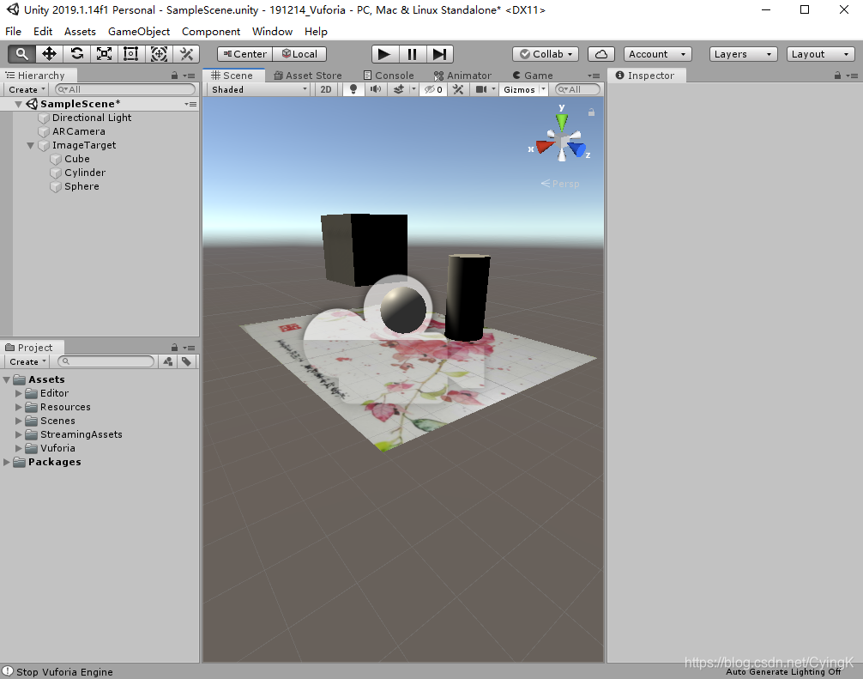863x679 pixels.
Task: Toggle handle rotation Local button
Action: click(x=300, y=54)
